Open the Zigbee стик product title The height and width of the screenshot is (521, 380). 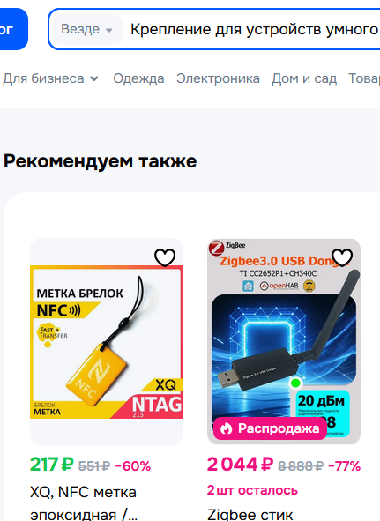pos(250,514)
